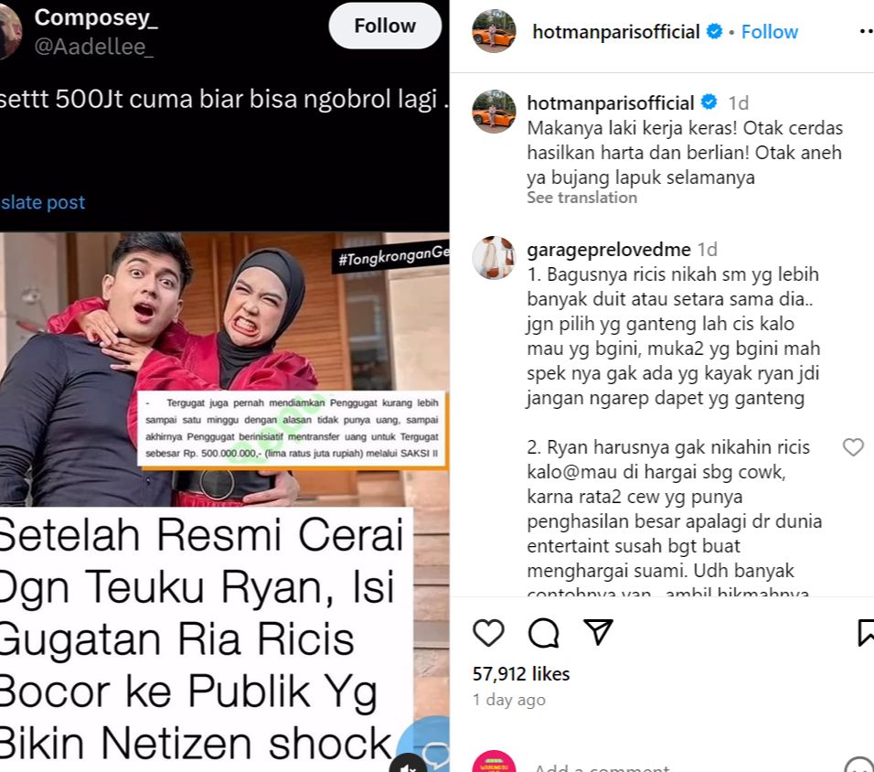Open the comment bubble icon
The image size is (874, 772).
pyautogui.click(x=543, y=633)
